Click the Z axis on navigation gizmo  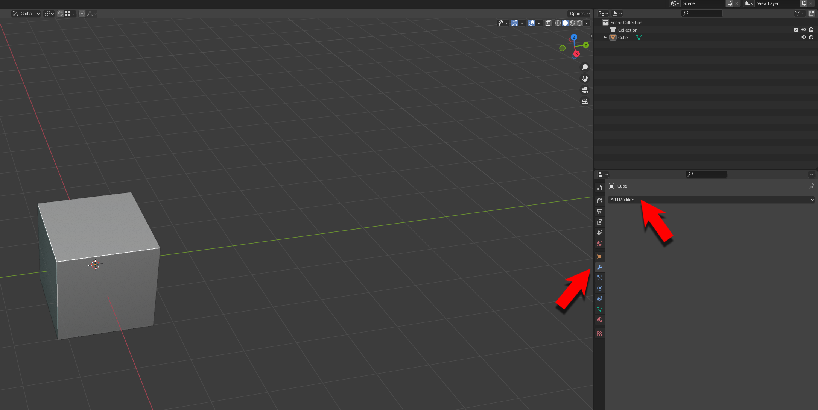574,37
